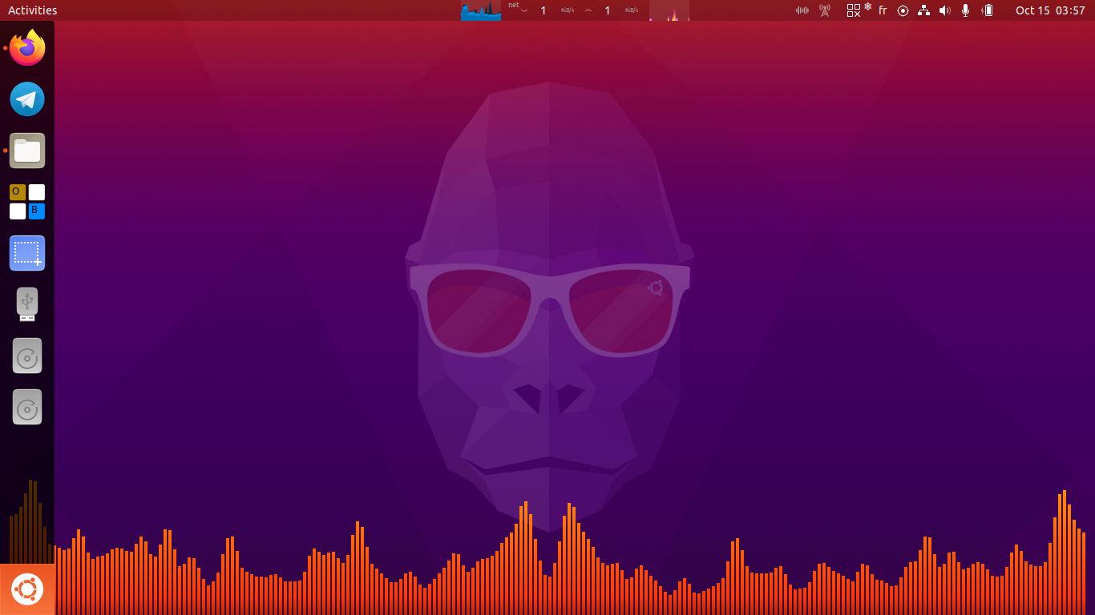Start the screenshot selection tool in dock

pos(27,253)
